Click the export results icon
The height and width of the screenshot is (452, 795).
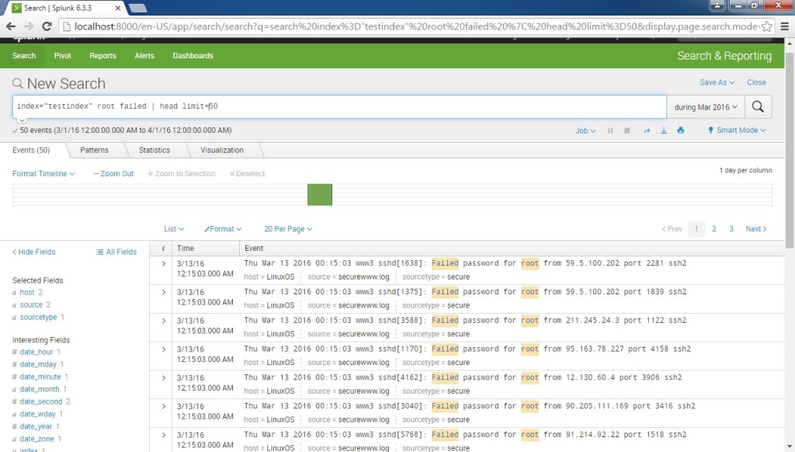(664, 130)
